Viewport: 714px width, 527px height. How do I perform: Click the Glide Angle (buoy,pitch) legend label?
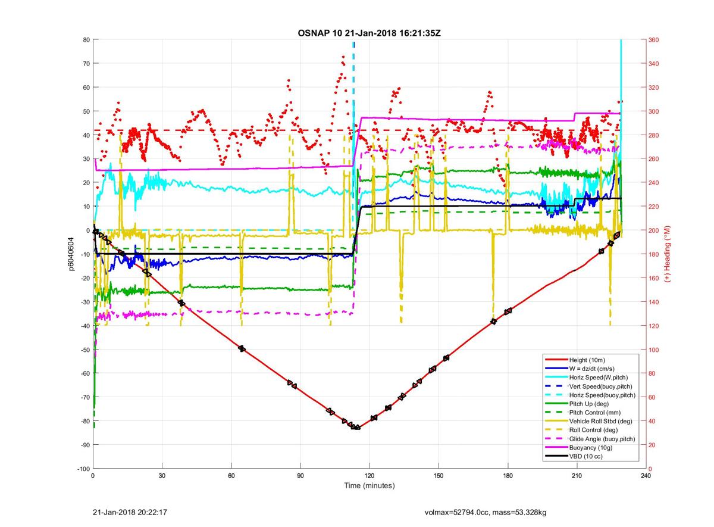coord(602,439)
